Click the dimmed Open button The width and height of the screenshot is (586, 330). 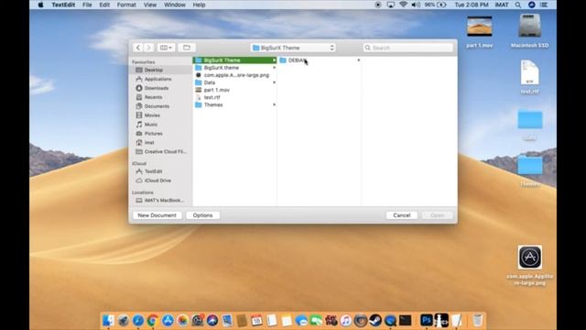coord(438,215)
